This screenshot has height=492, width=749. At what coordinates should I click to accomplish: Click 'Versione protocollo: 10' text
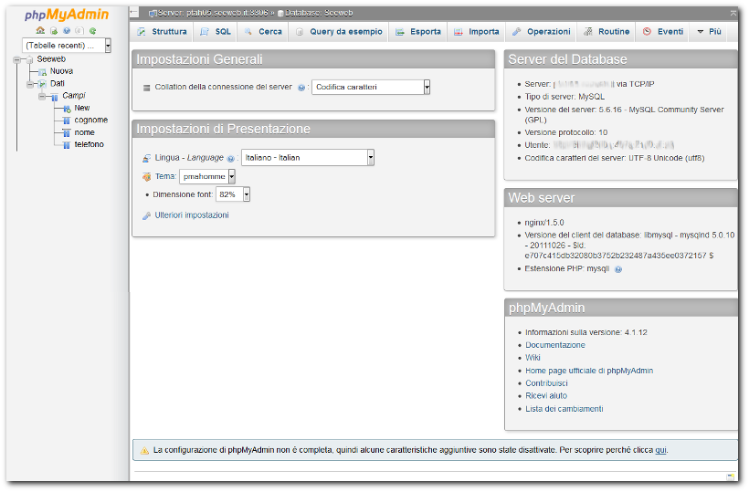coord(566,133)
